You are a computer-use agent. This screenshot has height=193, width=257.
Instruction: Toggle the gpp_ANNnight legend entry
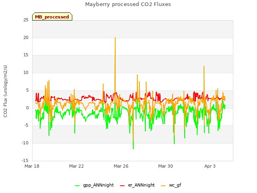[x=94, y=185]
